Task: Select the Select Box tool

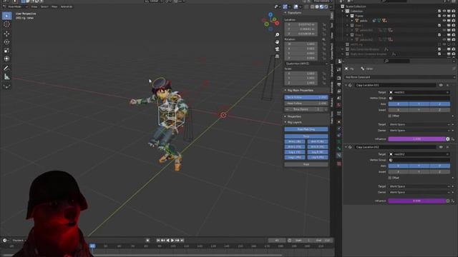Action: click(6, 16)
